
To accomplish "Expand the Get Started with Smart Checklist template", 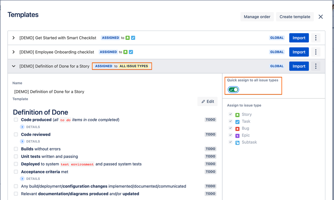I will coord(14,38).
